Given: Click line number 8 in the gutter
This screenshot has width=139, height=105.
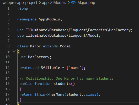Looking at the screenshot, I should click(x=8, y=46).
